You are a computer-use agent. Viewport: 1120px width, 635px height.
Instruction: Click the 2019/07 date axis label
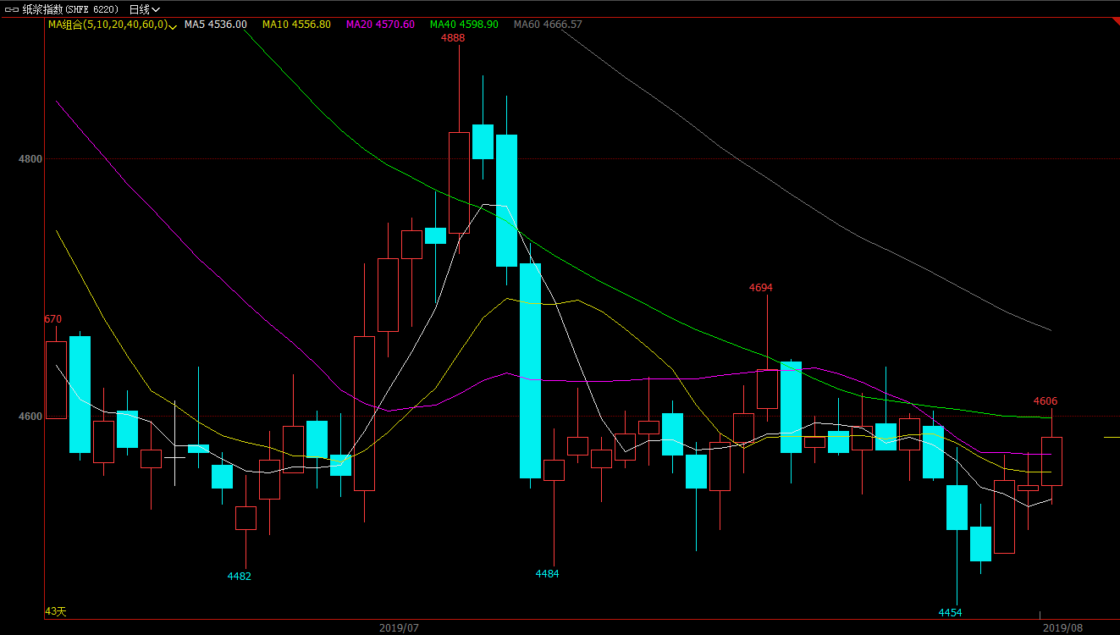[x=399, y=628]
